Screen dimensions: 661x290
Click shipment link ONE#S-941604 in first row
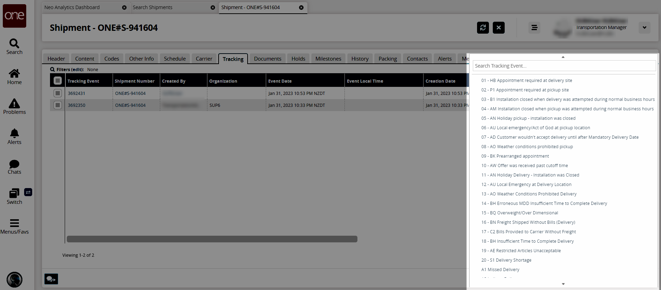tap(130, 93)
